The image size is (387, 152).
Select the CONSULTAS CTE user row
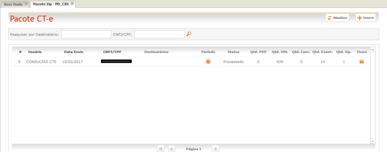[41, 62]
